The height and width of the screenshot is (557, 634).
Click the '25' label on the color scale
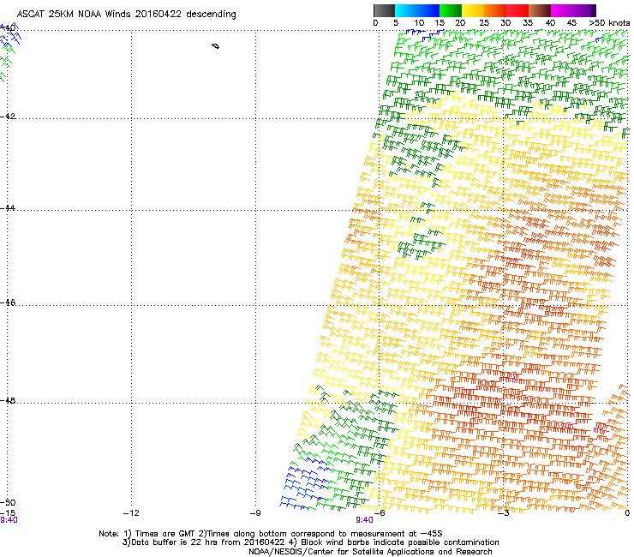(484, 23)
